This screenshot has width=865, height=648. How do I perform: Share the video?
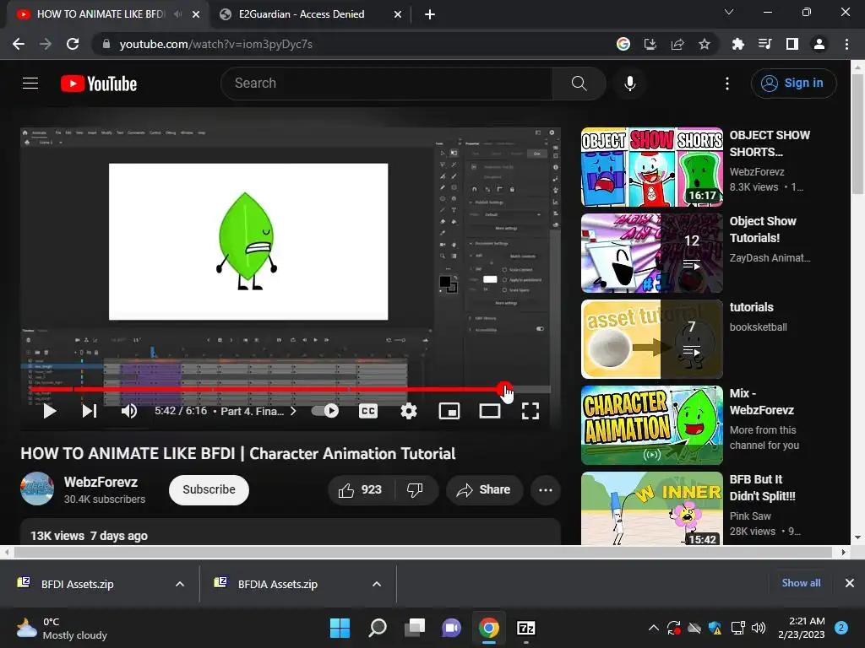tap(484, 490)
